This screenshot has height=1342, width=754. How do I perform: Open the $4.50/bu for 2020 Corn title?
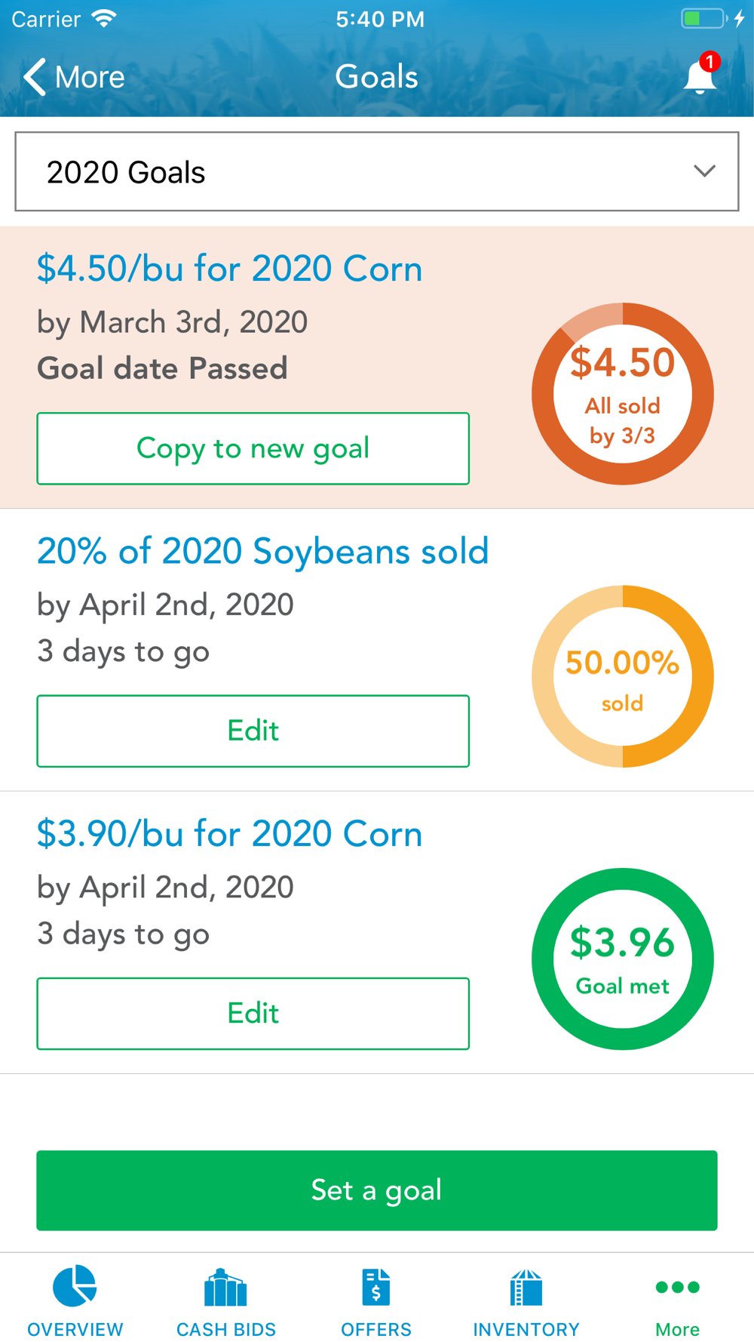(x=229, y=269)
